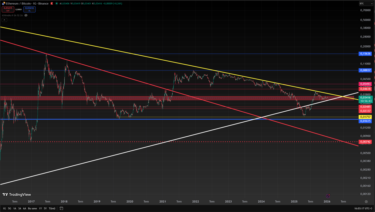The height and width of the screenshot is (212, 375).
Task: Select the Bu sene time range
Action: pyautogui.click(x=32, y=209)
